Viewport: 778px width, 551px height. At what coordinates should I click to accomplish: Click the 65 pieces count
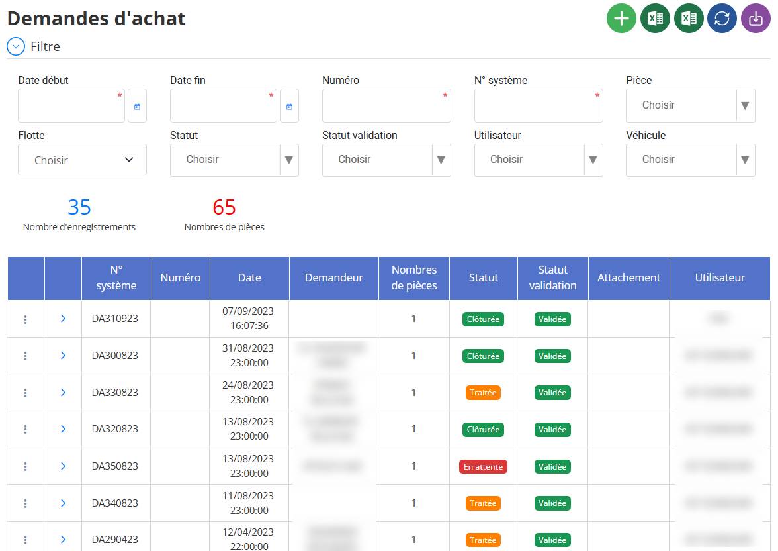click(224, 207)
